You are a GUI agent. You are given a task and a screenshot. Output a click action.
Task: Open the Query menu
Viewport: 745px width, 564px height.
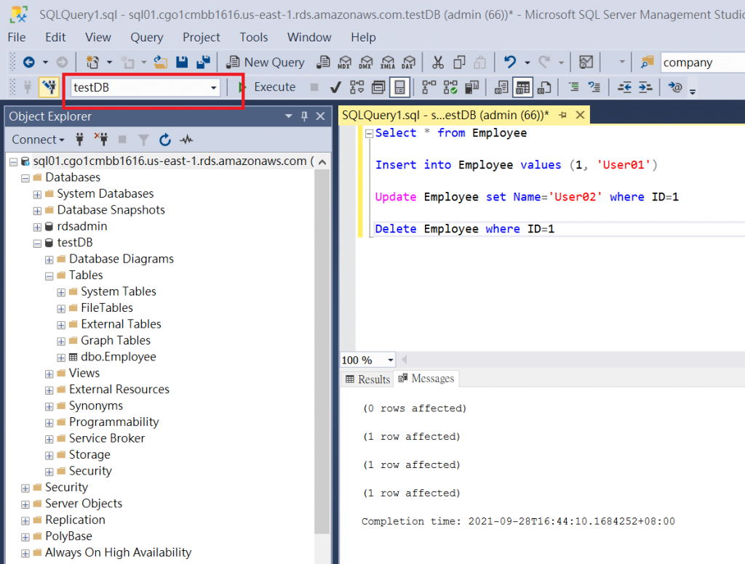click(147, 37)
